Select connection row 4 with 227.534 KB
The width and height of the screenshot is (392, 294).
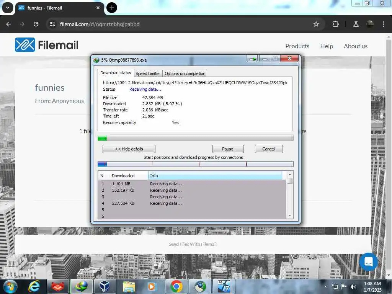coord(192,203)
